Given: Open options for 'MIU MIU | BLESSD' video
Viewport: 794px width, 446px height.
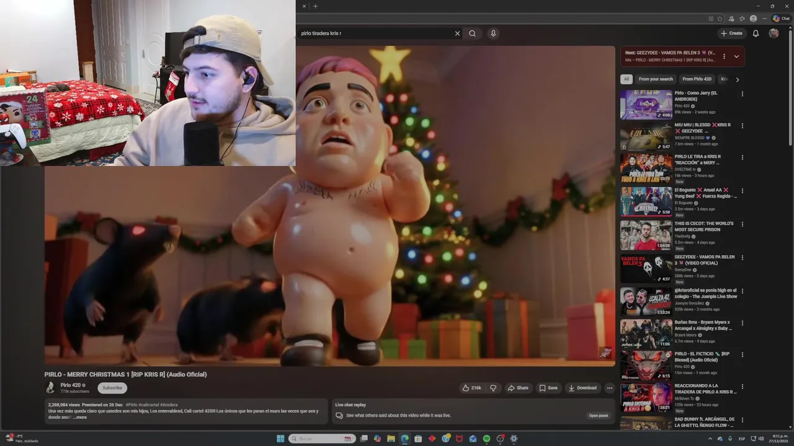Looking at the screenshot, I should 742,126.
